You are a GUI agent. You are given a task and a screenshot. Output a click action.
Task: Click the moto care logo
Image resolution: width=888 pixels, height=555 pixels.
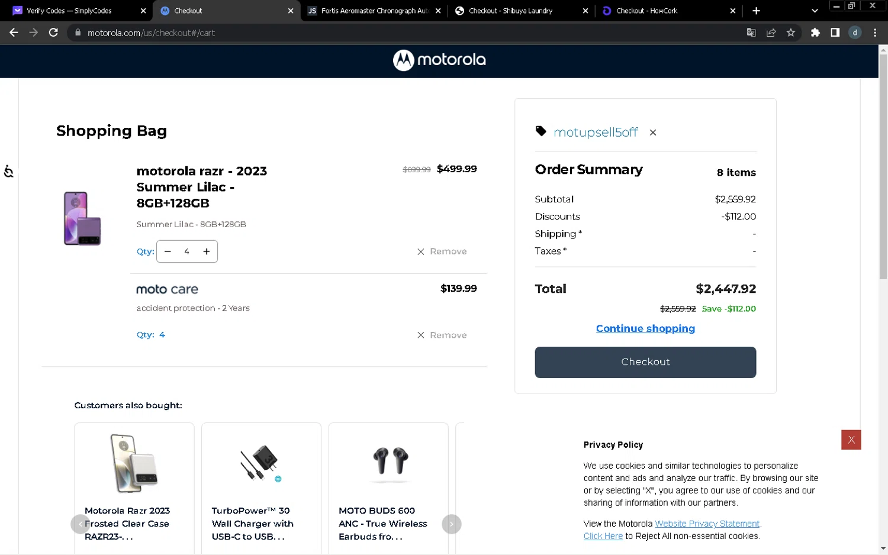[x=167, y=289]
